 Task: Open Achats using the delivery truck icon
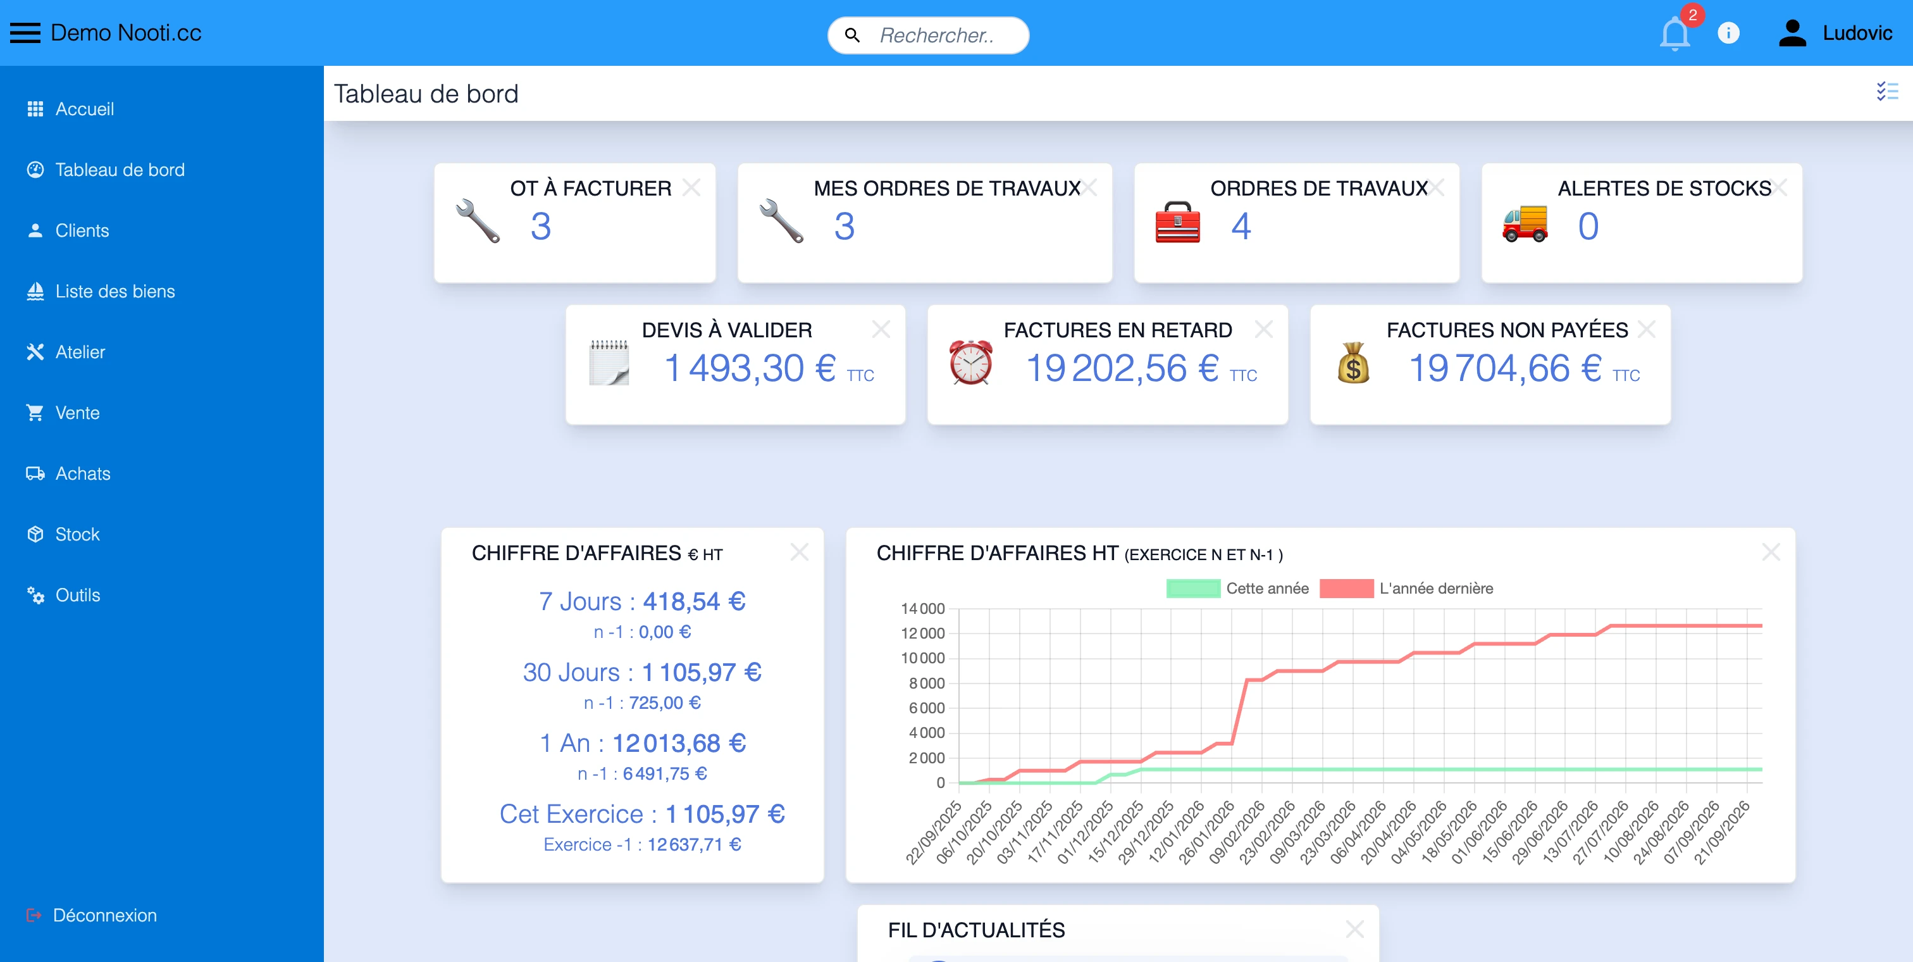35,473
